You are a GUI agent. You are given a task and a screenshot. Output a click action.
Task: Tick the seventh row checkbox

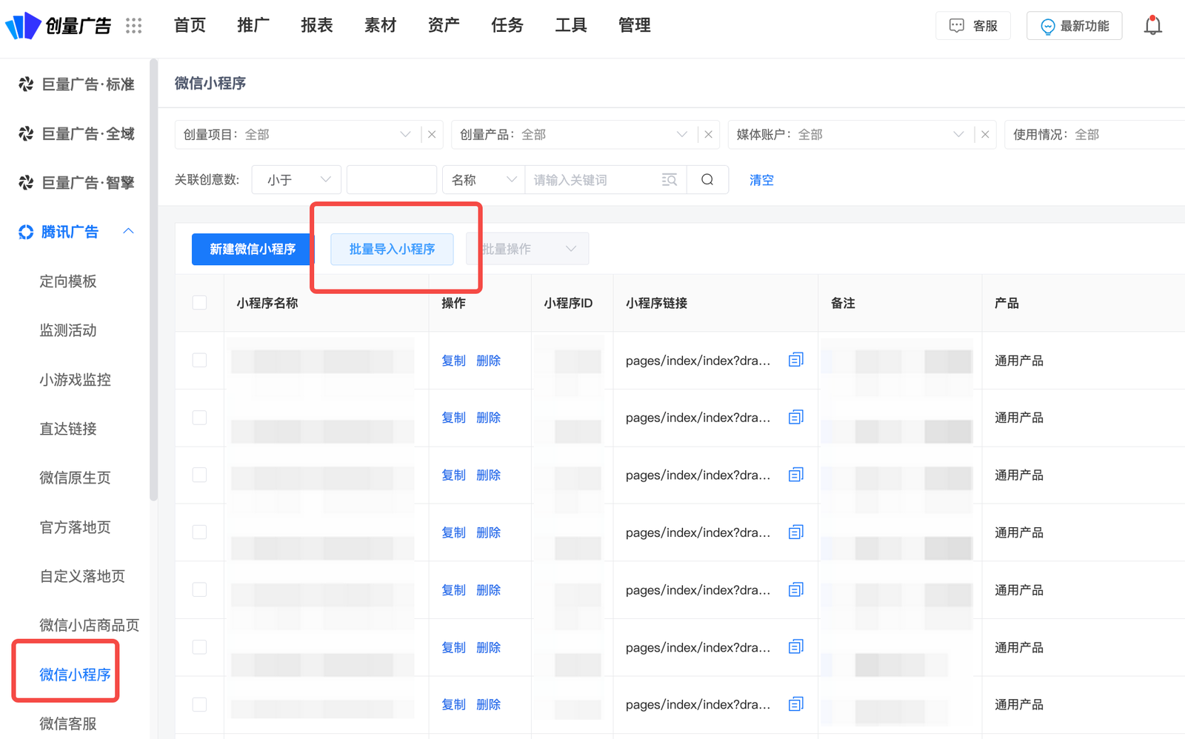coord(199,704)
